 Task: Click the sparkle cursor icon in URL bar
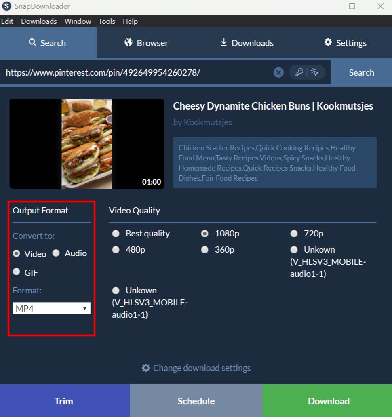pos(315,72)
